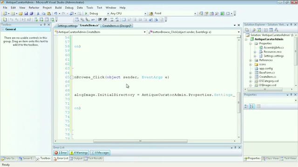Expand the icons folder in Solution Explorer
Image resolution: width=298 pixels, height=167 pixels.
pos(251,64)
